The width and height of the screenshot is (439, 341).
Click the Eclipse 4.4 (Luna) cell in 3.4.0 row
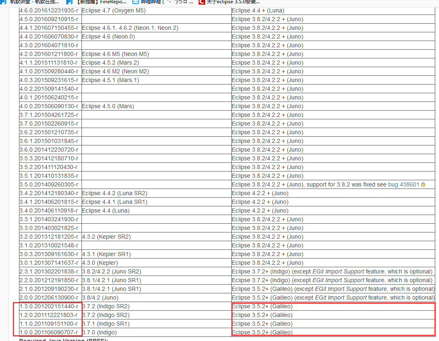(156, 210)
